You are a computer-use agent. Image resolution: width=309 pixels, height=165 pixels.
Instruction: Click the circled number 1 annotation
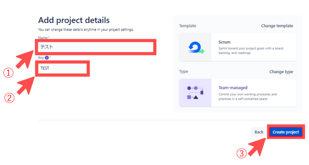click(9, 73)
